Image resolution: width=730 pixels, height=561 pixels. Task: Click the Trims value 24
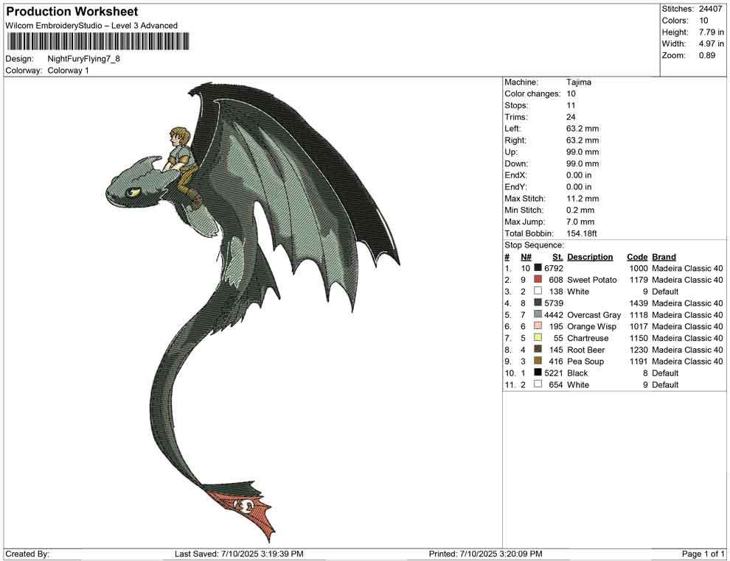571,117
